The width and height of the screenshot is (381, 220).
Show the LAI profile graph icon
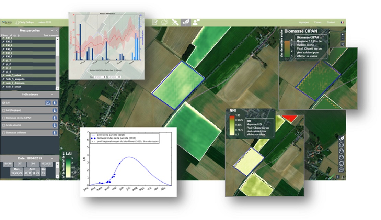tap(48, 103)
